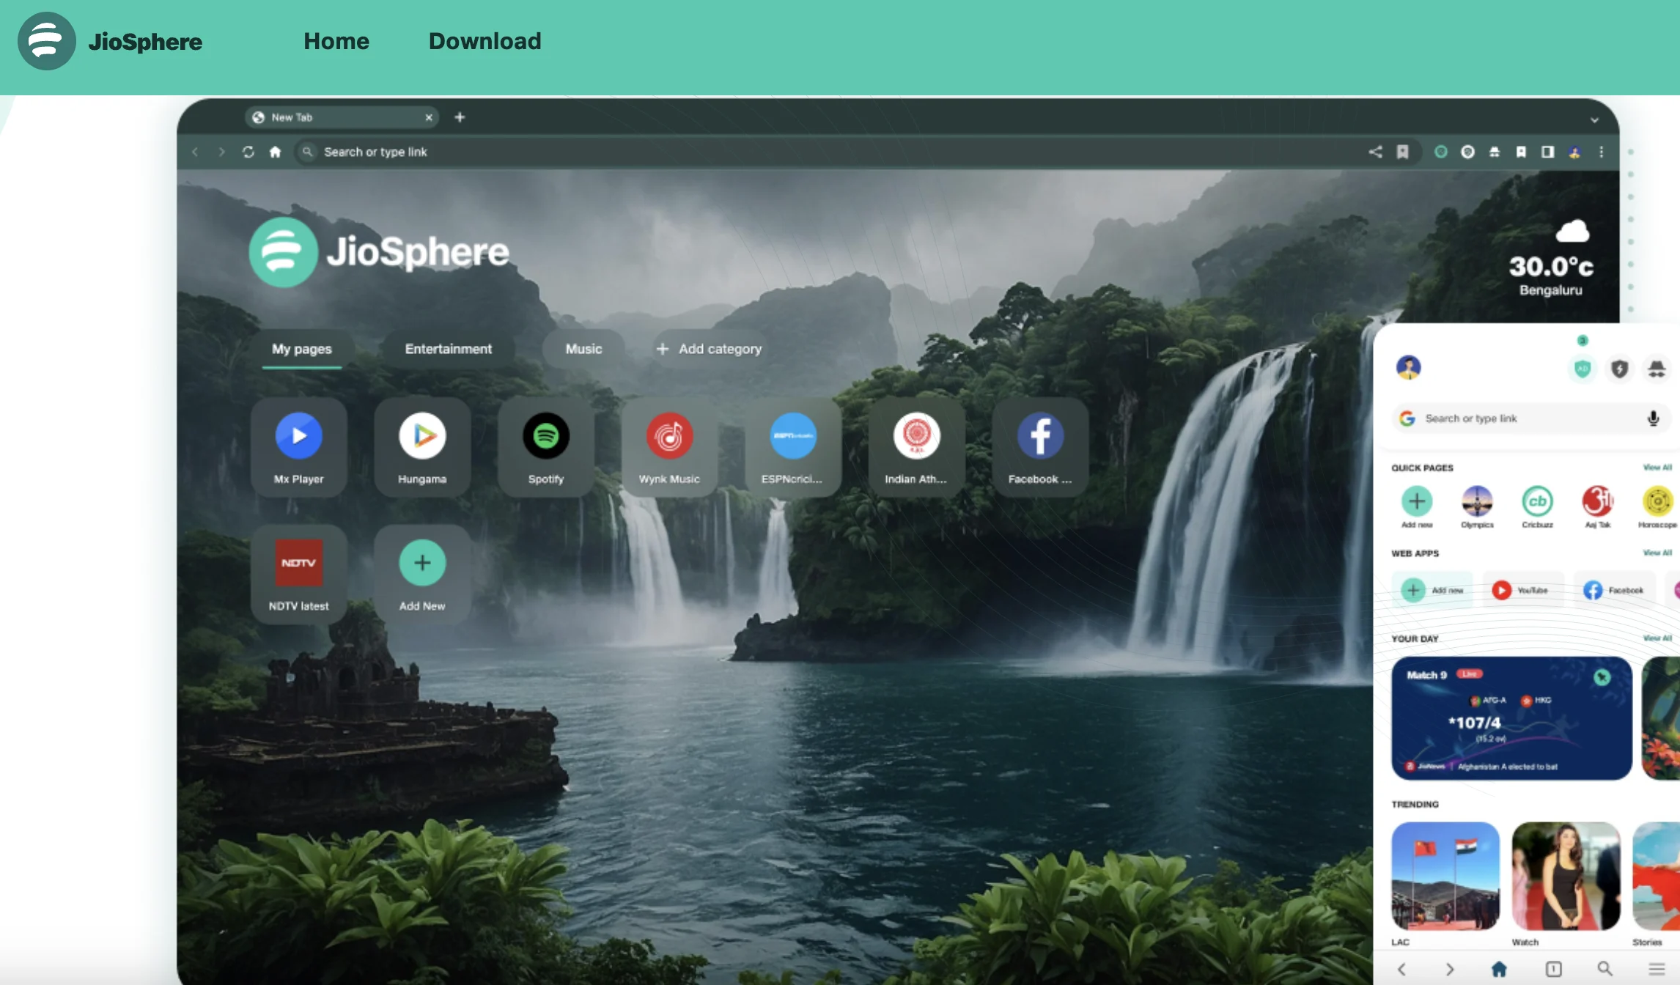Image resolution: width=1680 pixels, height=985 pixels.
Task: Launch the Spotify shortcut
Action: tap(546, 446)
